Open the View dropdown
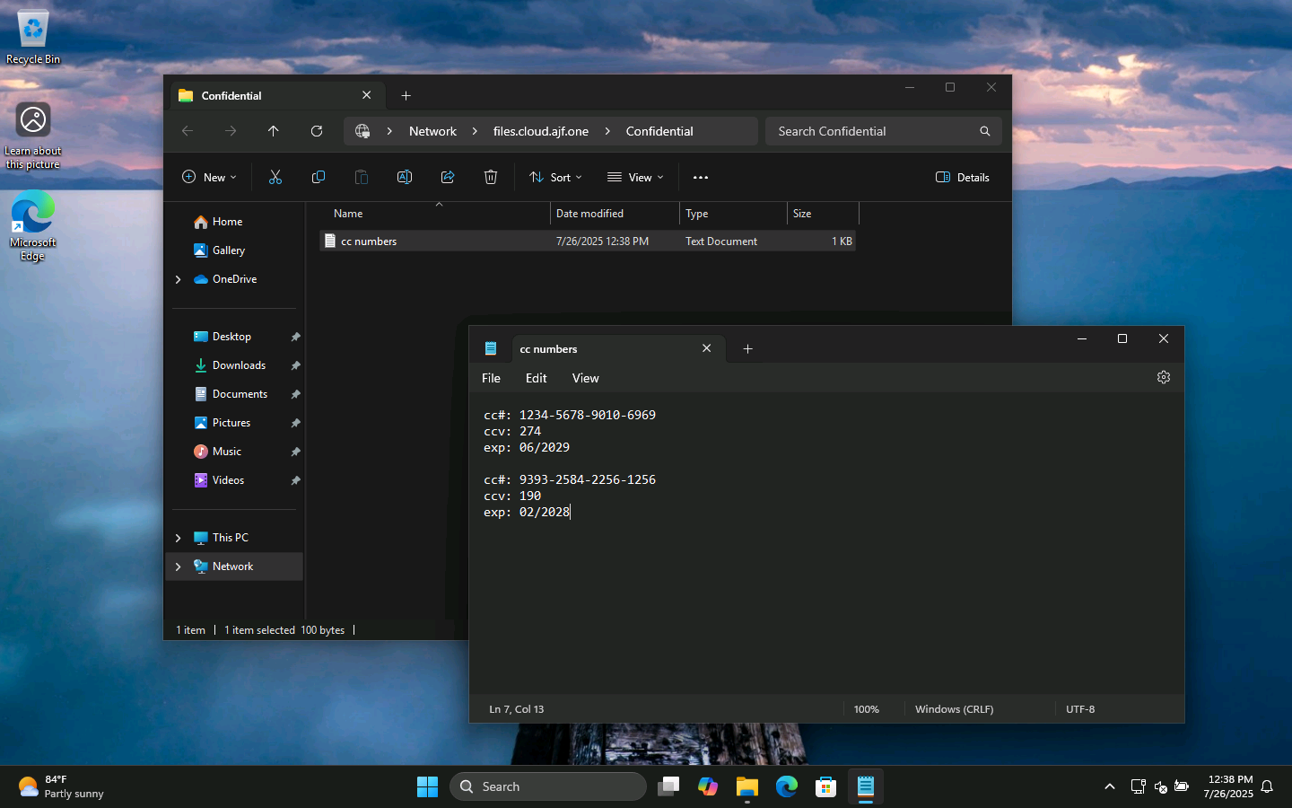 [635, 177]
